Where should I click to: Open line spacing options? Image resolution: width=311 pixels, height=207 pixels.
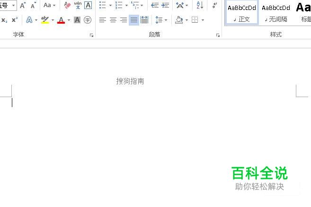159,20
